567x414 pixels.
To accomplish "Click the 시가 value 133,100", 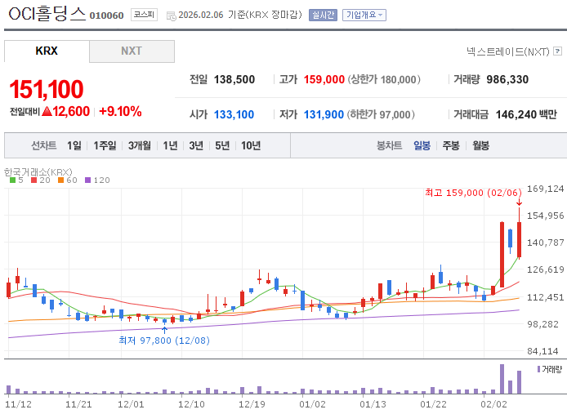I will (x=234, y=114).
